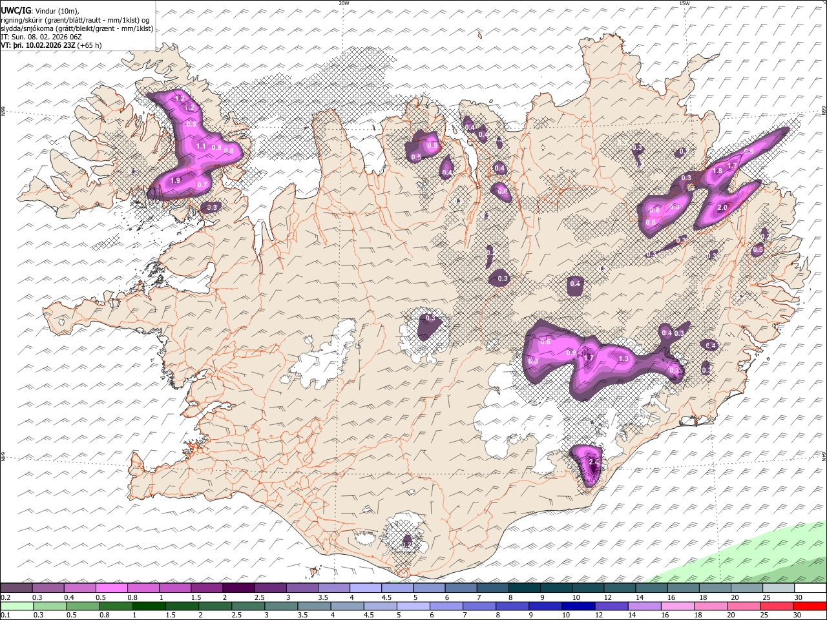827x620 pixels.
Task: Click the 15W longitude label
Action: [684, 3]
